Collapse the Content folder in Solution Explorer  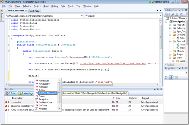(170, 35)
